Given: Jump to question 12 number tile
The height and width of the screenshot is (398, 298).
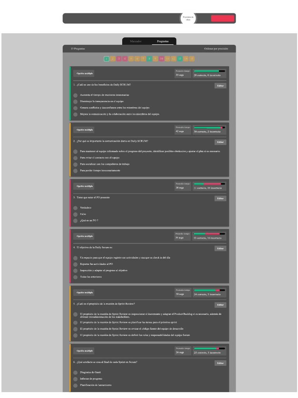Looking at the screenshot, I should coord(173,59).
